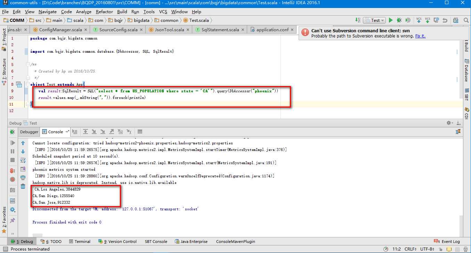
Task: Pause program in debug sidebar
Action: [13, 151]
